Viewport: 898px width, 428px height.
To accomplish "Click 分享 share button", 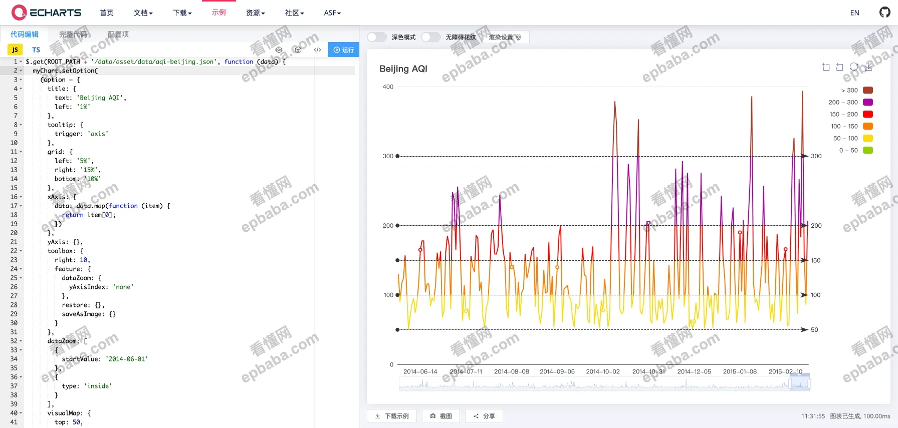I will (484, 416).
